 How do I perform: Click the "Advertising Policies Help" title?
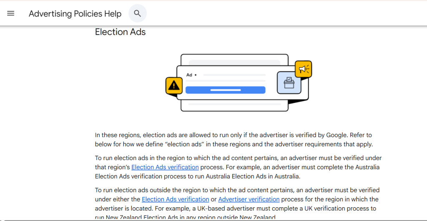click(x=75, y=14)
